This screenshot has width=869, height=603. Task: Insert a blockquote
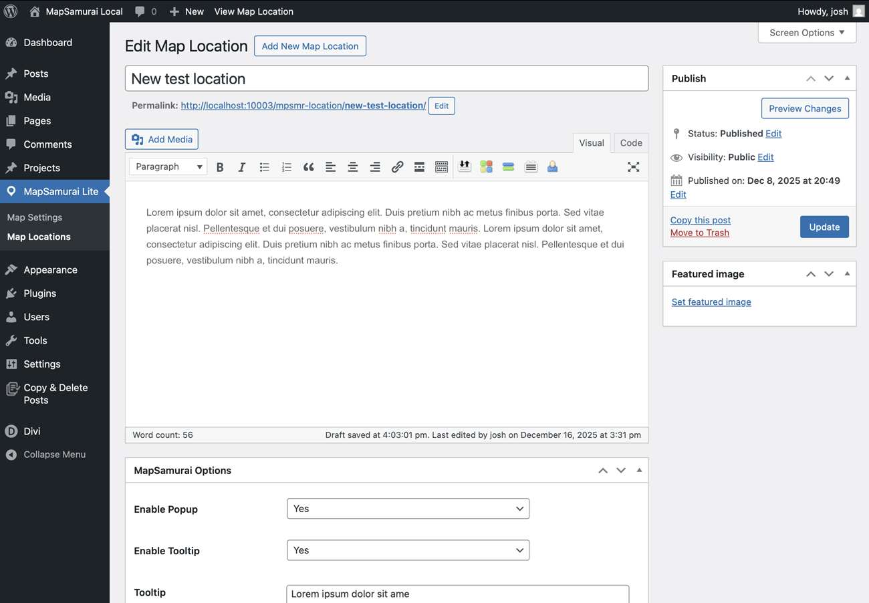308,167
